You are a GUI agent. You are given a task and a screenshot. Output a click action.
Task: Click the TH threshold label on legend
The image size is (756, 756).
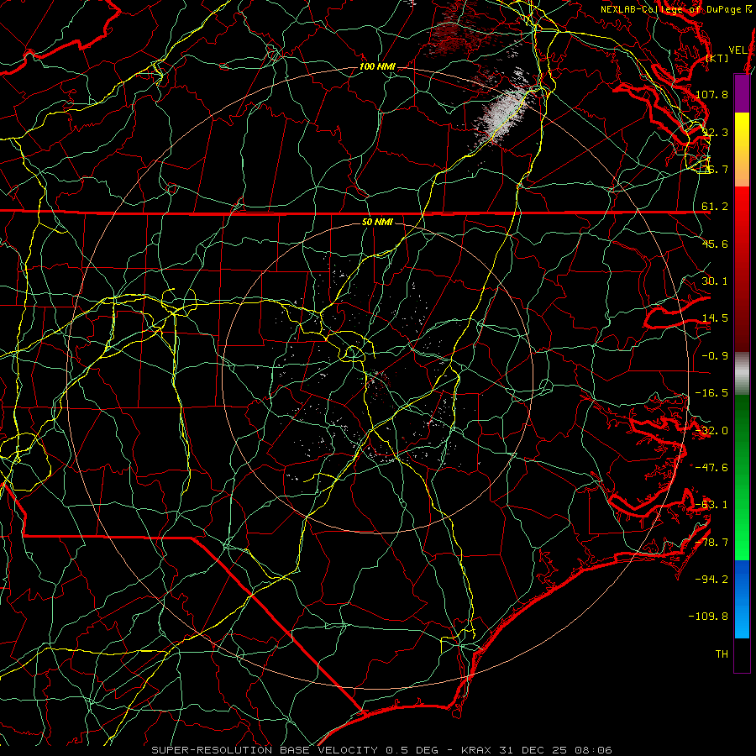(x=722, y=654)
